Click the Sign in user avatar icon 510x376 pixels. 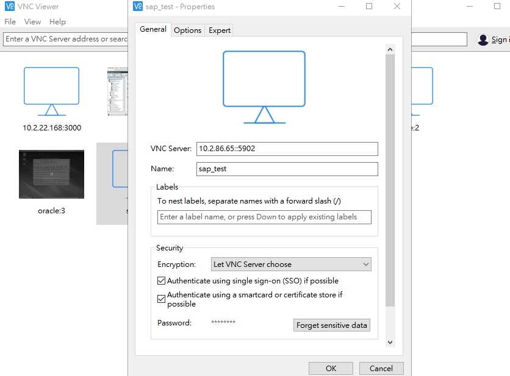point(483,40)
